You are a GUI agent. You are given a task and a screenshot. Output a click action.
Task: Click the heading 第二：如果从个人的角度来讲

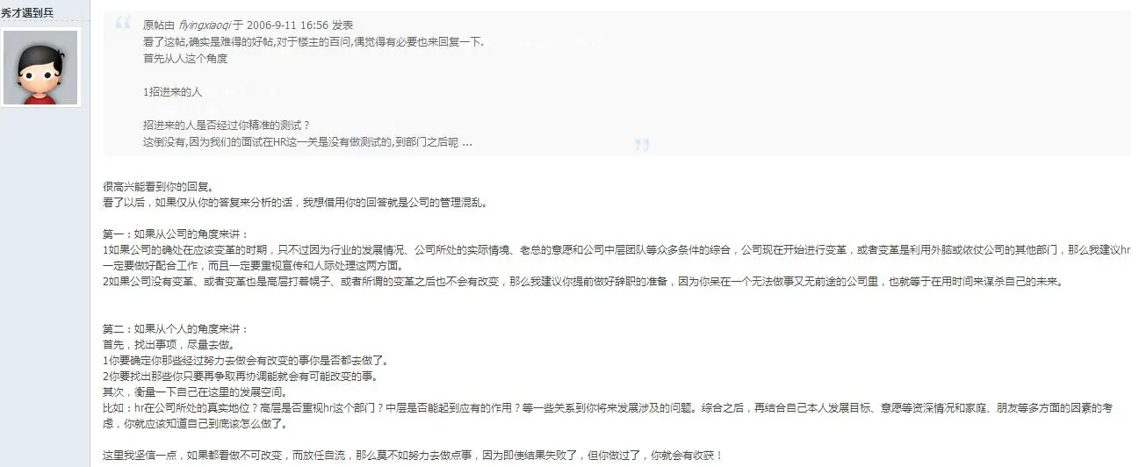[x=176, y=328]
